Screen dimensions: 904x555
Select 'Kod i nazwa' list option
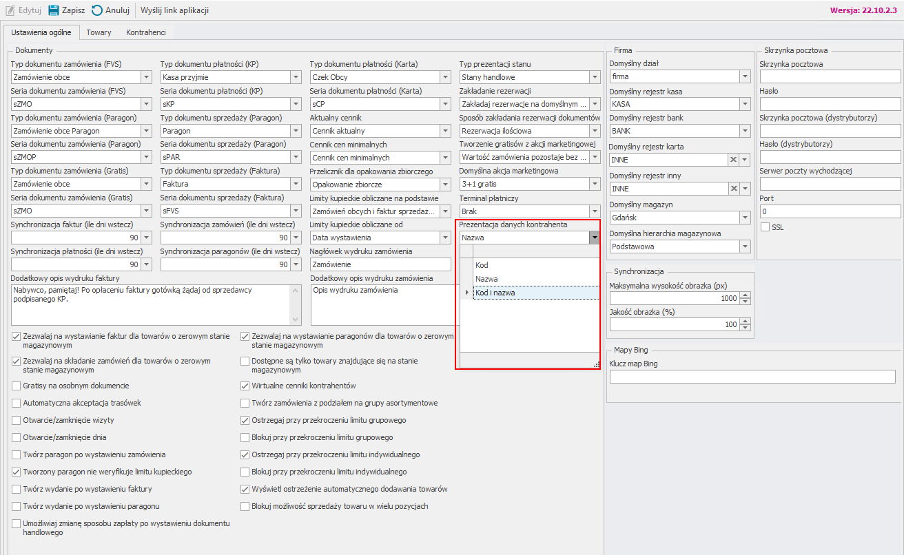(495, 293)
